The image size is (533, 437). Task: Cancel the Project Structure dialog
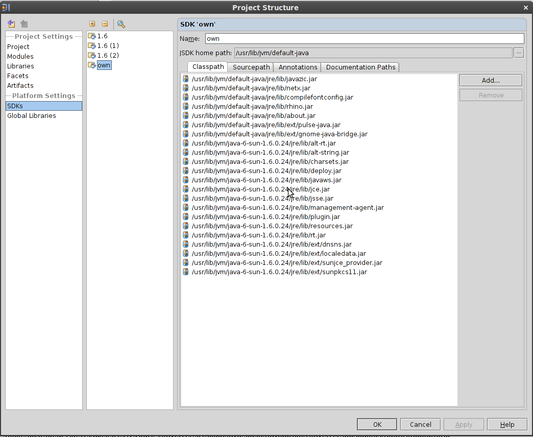coord(420,424)
